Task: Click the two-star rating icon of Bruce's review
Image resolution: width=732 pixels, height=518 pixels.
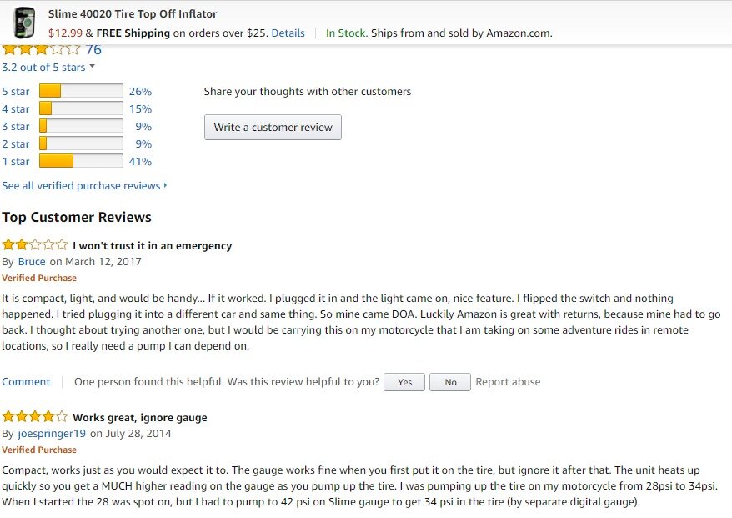Action: point(34,244)
